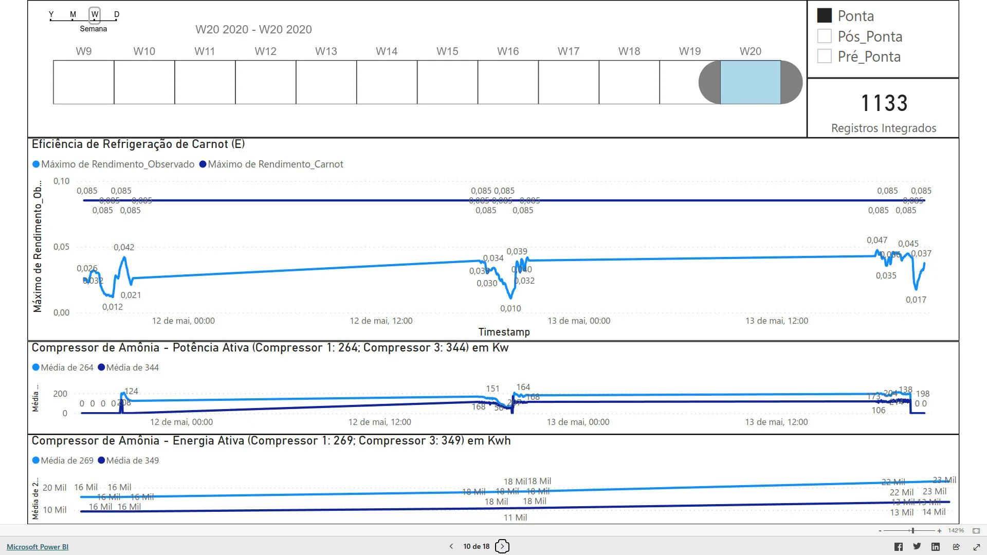Screen dimensions: 987x555
Task: Select week W15 in timeline slicer
Action: click(447, 82)
